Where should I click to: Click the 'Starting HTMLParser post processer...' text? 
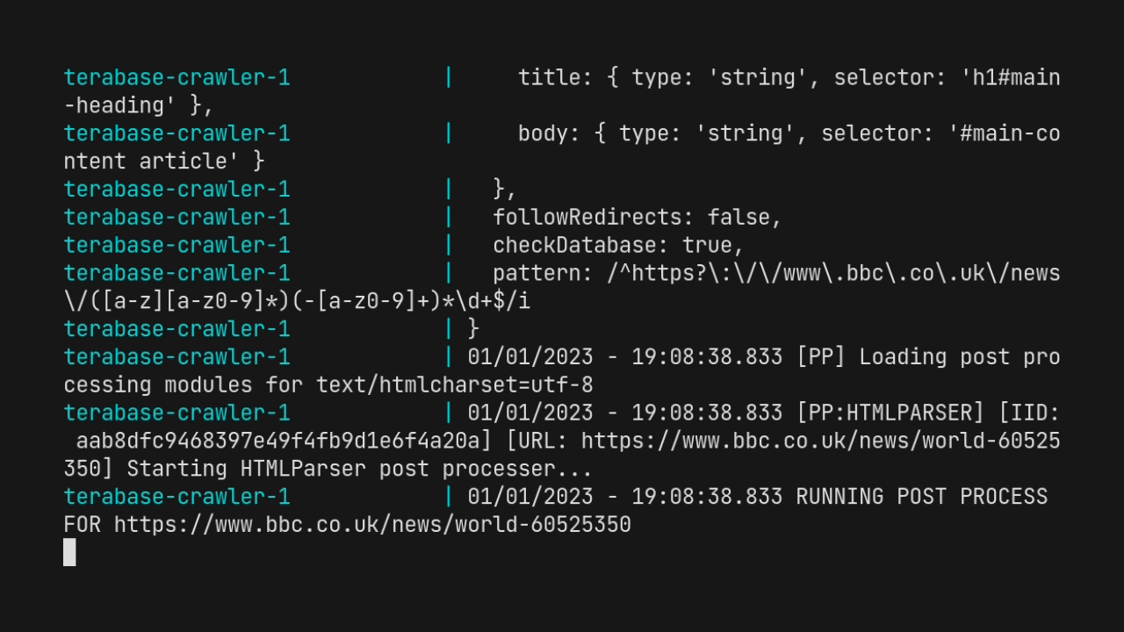coord(359,469)
